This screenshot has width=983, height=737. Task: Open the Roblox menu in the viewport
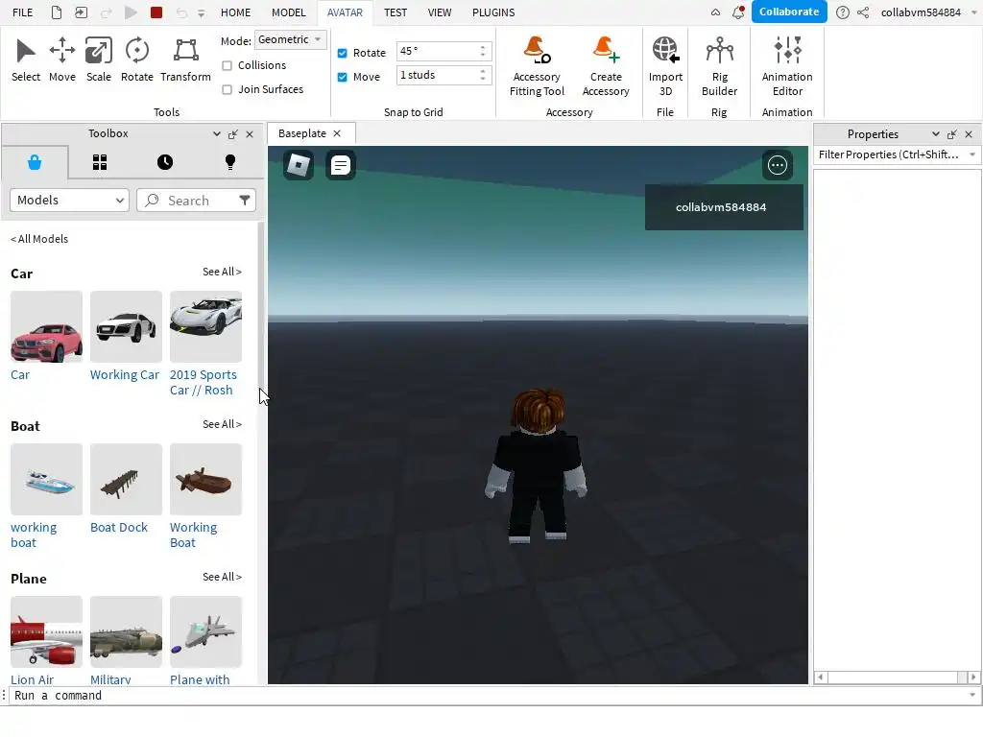coord(299,165)
